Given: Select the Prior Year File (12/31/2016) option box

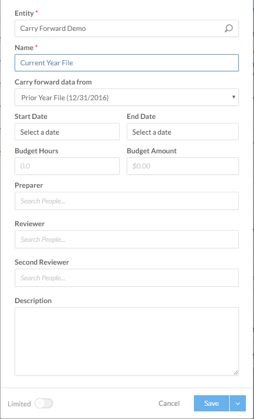Looking at the screenshot, I should click(x=127, y=97).
